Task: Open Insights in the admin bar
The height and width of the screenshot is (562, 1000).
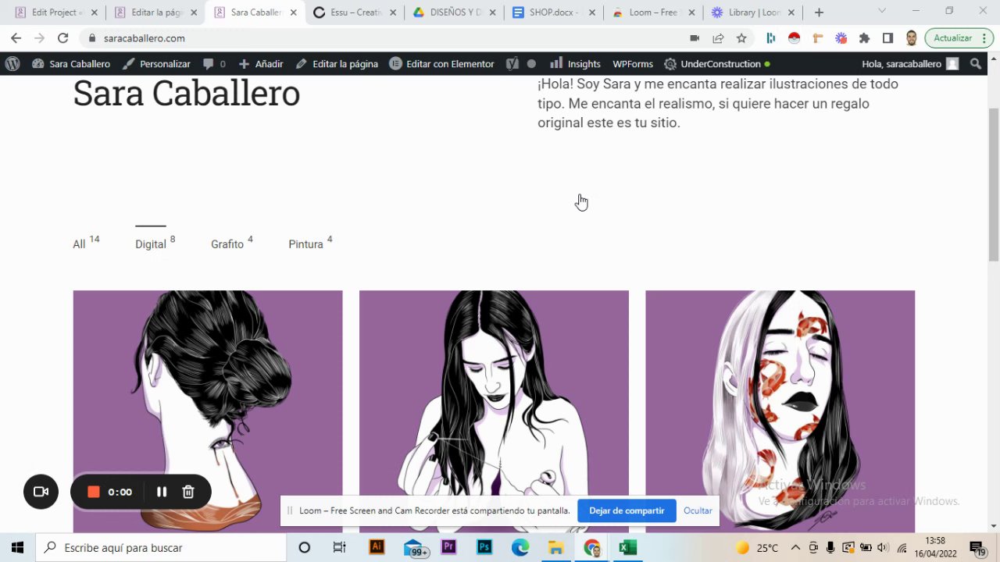Action: (x=575, y=64)
